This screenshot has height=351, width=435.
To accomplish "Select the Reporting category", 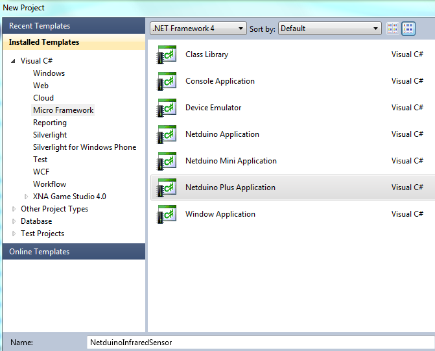I will coord(50,123).
